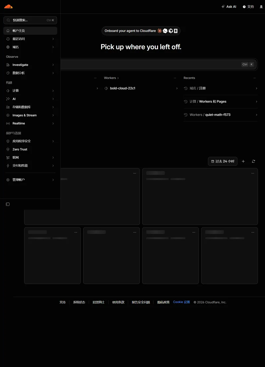Click footer 使用条款 link
The image size is (265, 367).
[x=118, y=302]
